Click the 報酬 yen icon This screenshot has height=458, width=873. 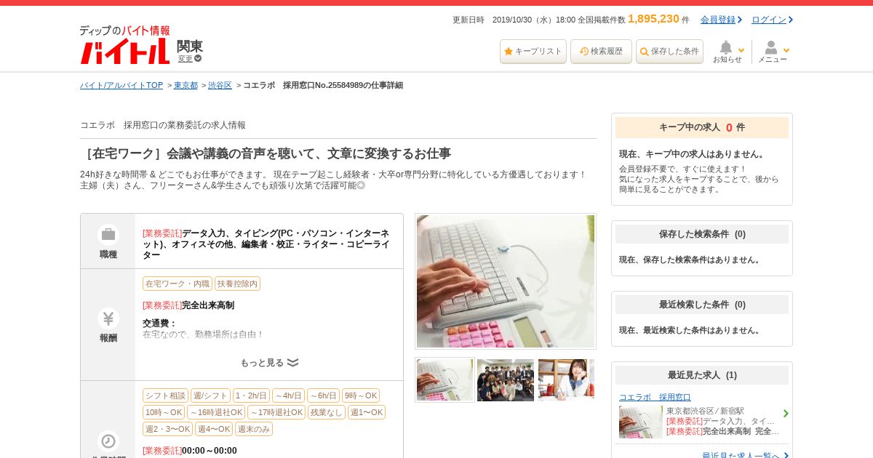108,318
